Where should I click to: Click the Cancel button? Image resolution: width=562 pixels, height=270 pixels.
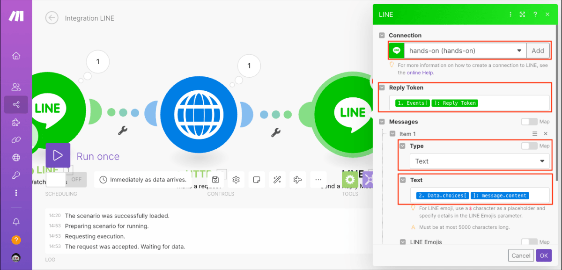521,255
